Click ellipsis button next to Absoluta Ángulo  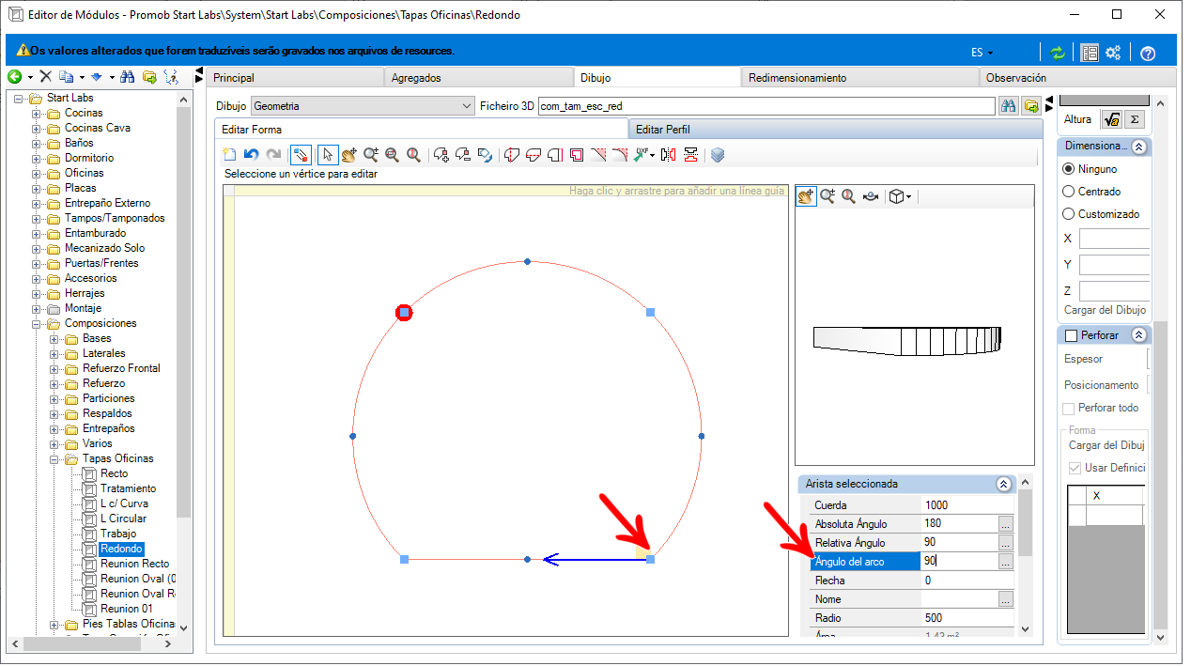pos(1006,523)
